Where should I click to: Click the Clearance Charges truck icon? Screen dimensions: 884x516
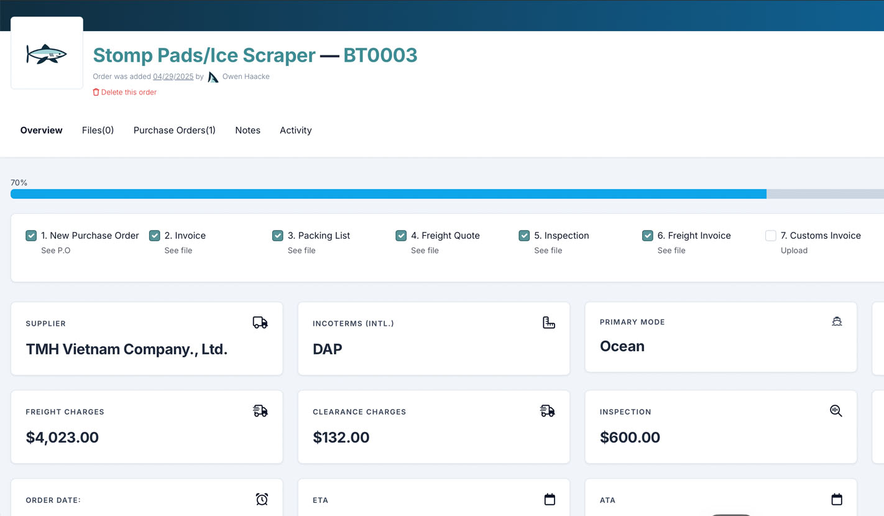point(547,411)
